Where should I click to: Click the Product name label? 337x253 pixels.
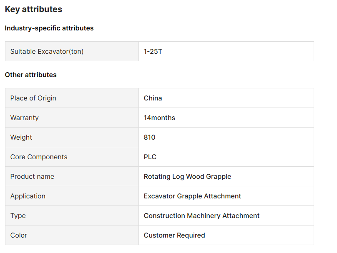point(32,177)
